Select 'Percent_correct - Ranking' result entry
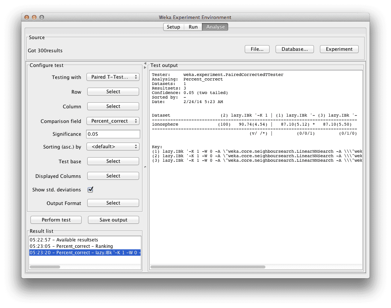 tap(85, 246)
